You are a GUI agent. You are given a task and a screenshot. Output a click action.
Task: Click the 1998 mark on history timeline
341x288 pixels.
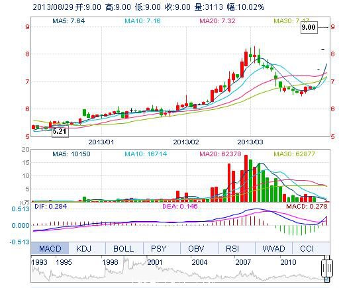pos(110,262)
